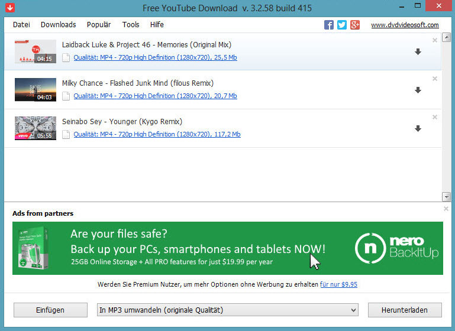455x331 pixels.
Task: Select title 'Milky Chance - Flashed Junk Mind'
Action: 138,83
